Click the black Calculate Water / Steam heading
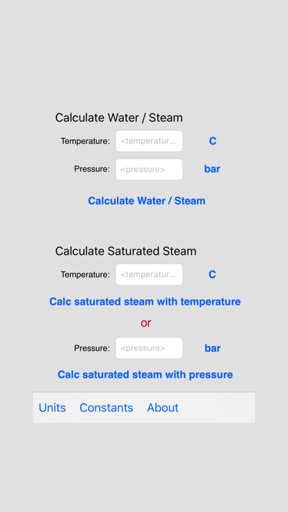The width and height of the screenshot is (288, 512). 119,118
